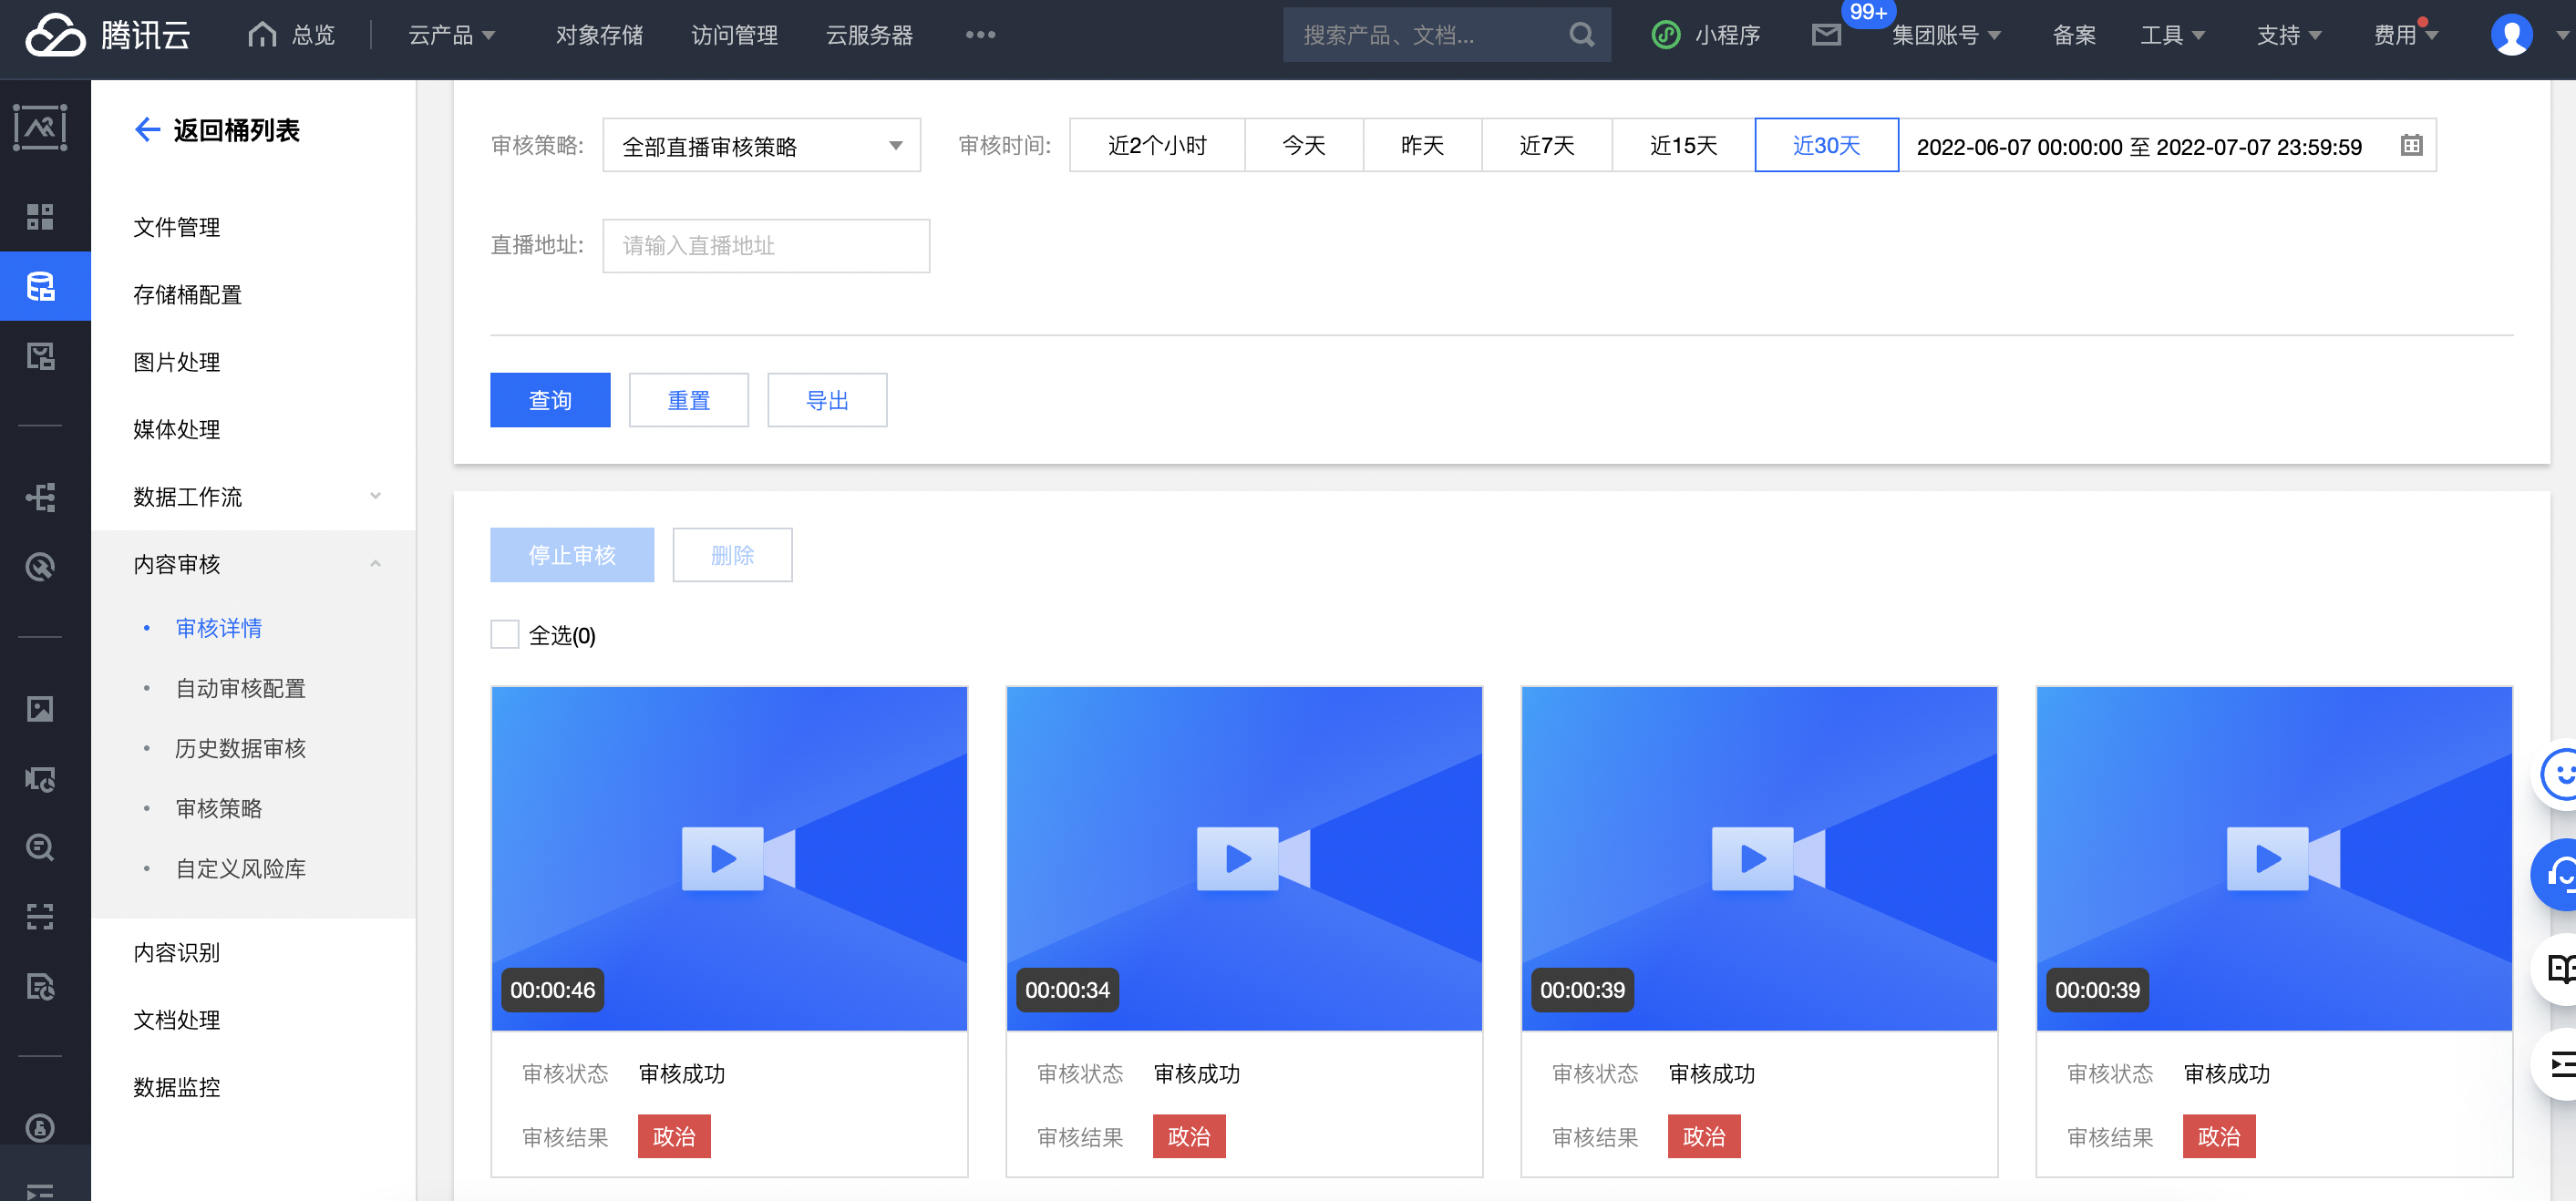Open the dashboard overview icon in the sidebar
2576x1201 pixels.
pos(41,216)
